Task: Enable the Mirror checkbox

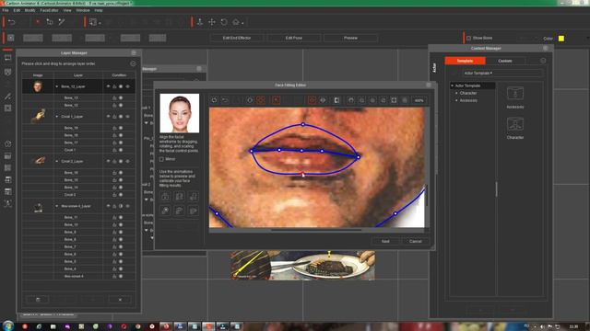Action: 161,159
